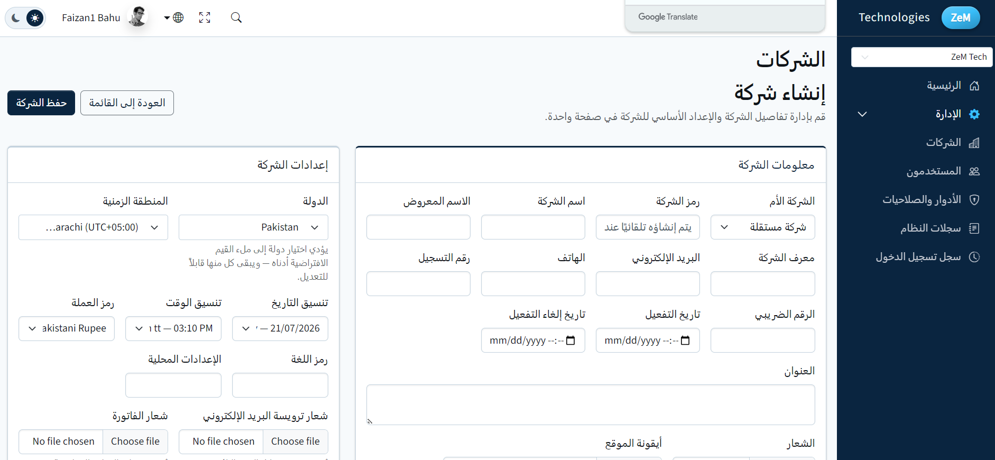Click the system logs list icon
995x460 pixels.
click(974, 228)
